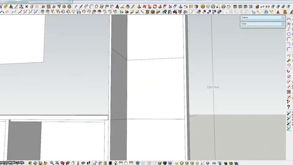This screenshot has height=165, width=293.
Task: Select the blue wavy Bezier curve tool
Action: coord(14,12)
